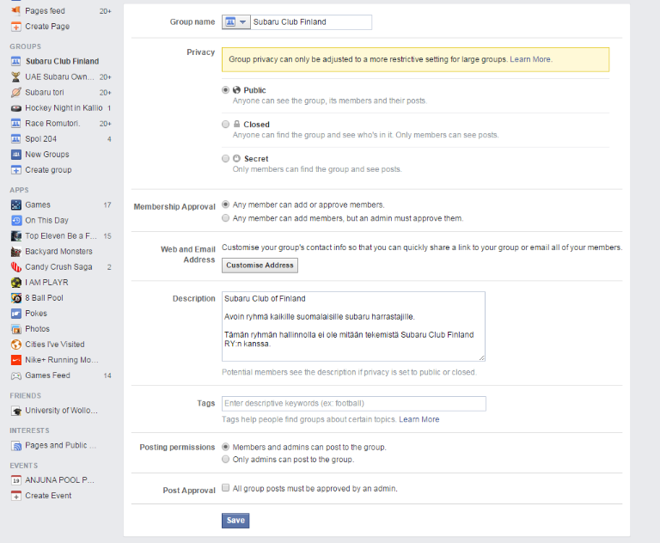Image resolution: width=660 pixels, height=543 pixels.
Task: Click the ANJUNA POOL event calendar icon
Action: pyautogui.click(x=16, y=480)
